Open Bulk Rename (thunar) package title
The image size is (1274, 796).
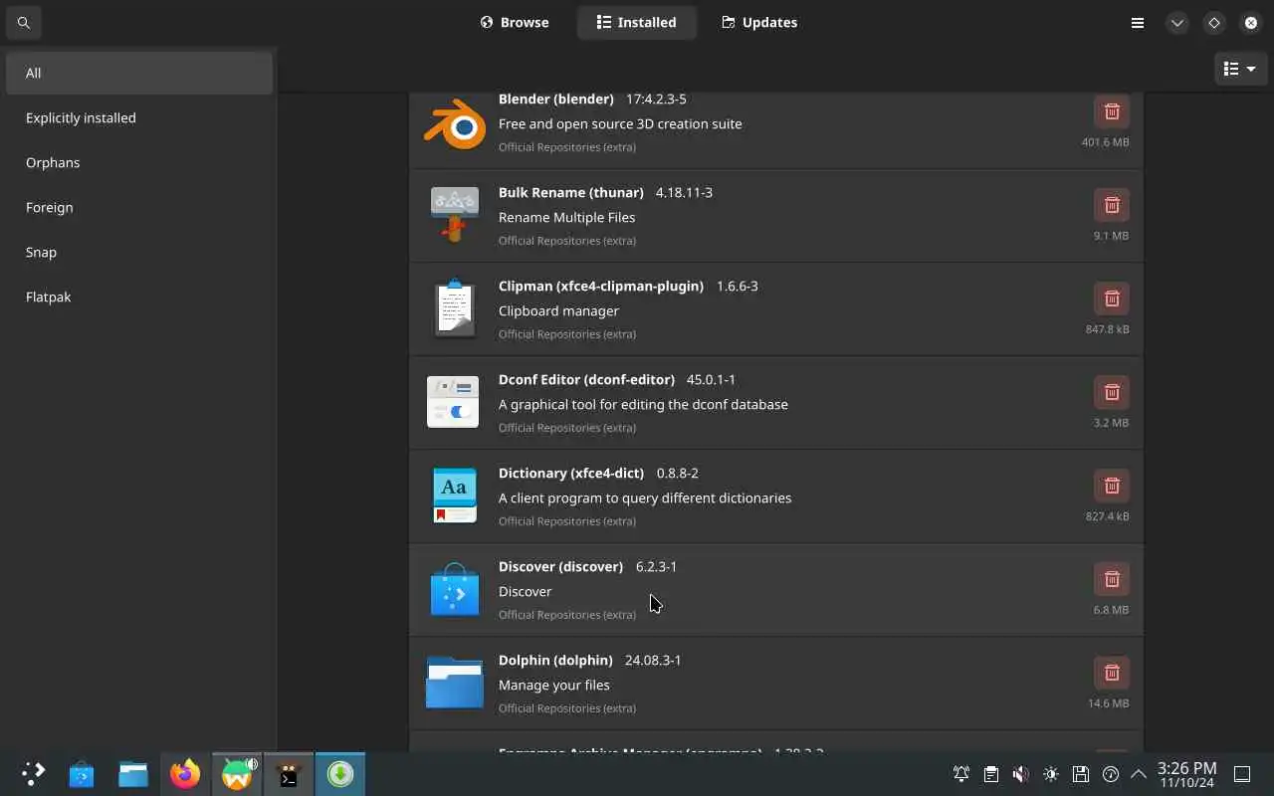[x=570, y=192]
